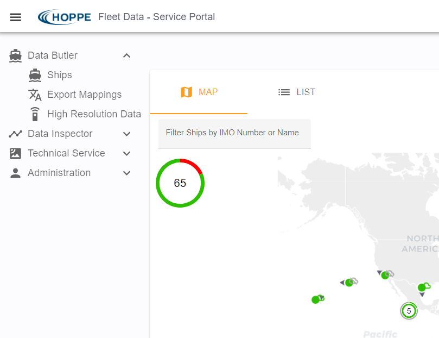
Task: Click the High Resolution Data remote icon
Action: (x=35, y=114)
